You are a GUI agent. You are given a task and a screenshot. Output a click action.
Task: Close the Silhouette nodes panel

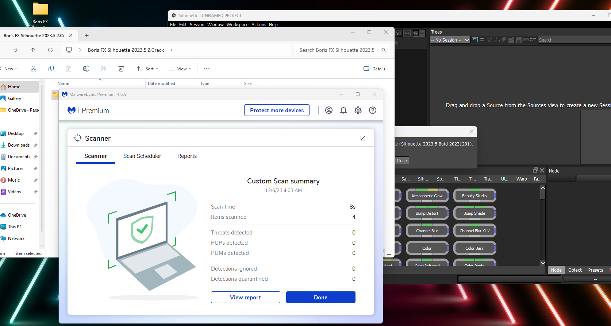[x=542, y=170]
